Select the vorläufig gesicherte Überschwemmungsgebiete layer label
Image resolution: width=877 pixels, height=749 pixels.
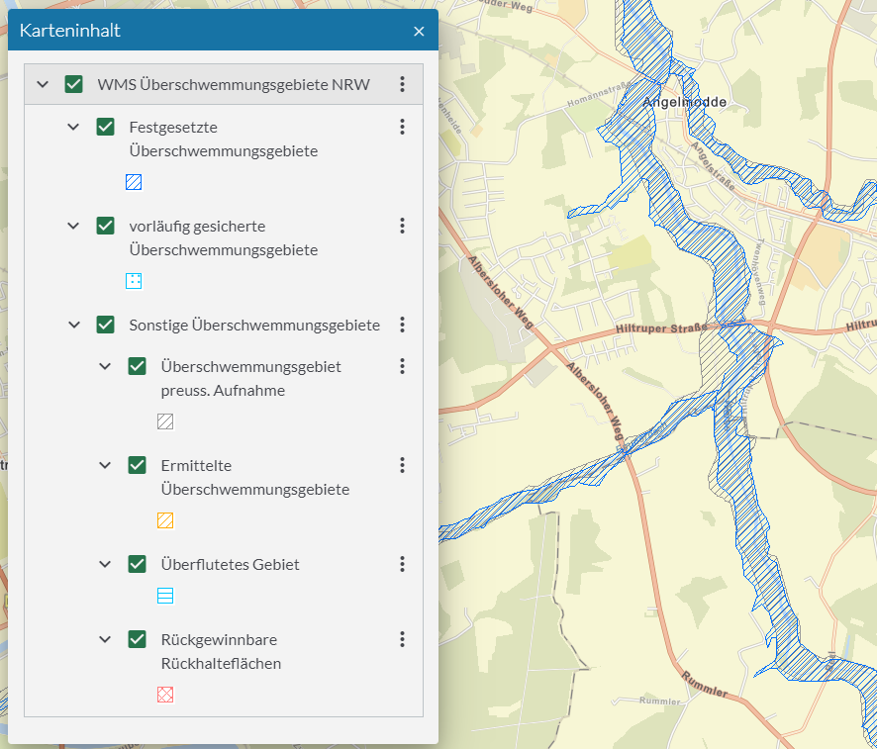[x=223, y=237]
